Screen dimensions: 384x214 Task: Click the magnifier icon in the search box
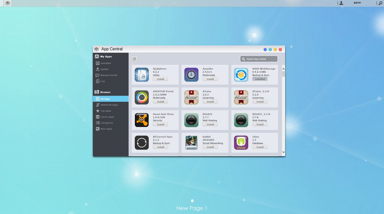(244, 59)
